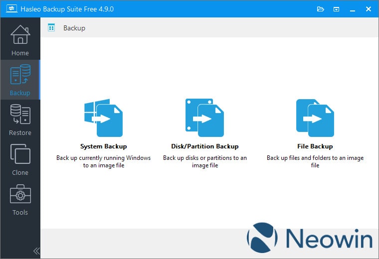Viewport: 379px width, 259px height.
Task: Click the Disk/Partition Backup drive icon
Action: [204, 118]
